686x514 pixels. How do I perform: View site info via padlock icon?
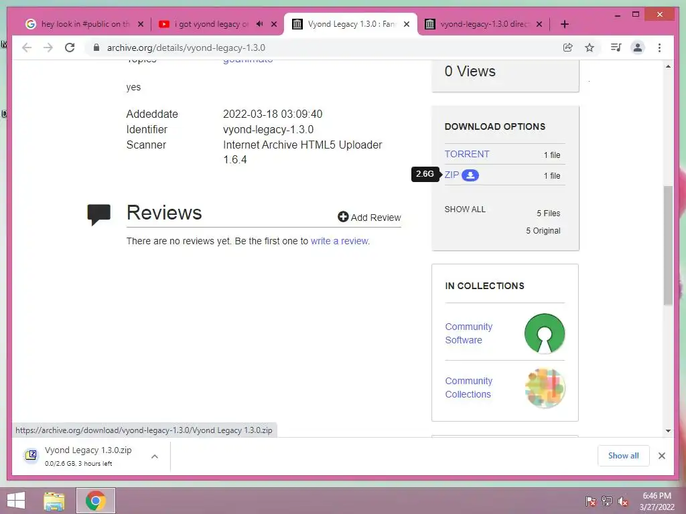(x=96, y=48)
